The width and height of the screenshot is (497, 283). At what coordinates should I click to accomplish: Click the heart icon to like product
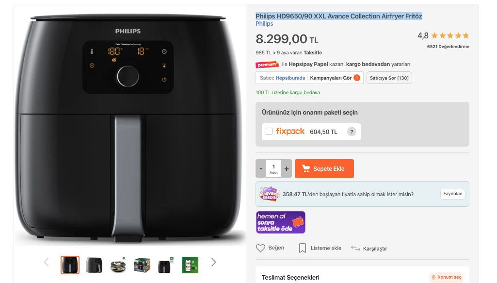[261, 248]
